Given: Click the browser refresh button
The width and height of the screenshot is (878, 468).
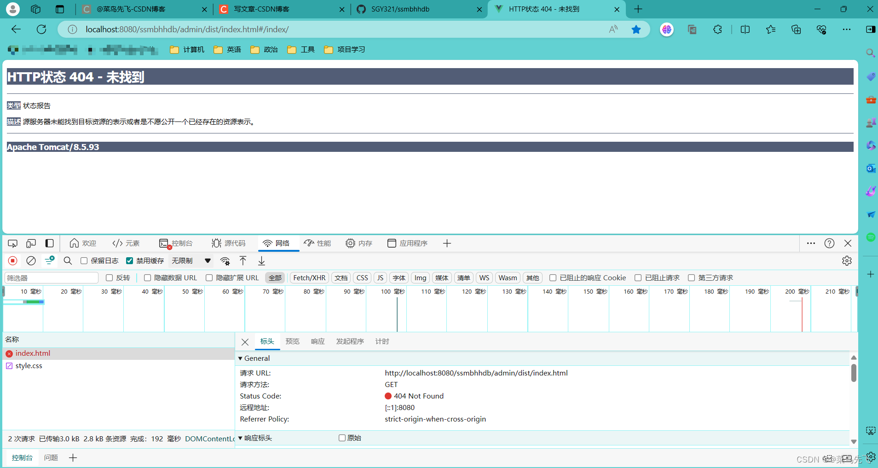Looking at the screenshot, I should click(x=41, y=29).
